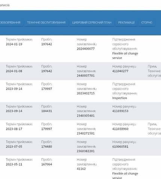Image resolution: width=161 pixels, height=179 pixels.
Task: Click mileage value 184431
Action: pyautogui.click(x=46, y=111)
